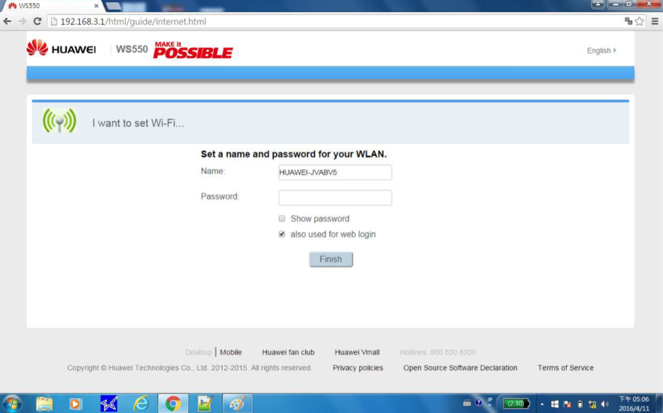
Task: Bookmark the page with the star icon
Action: [640, 21]
